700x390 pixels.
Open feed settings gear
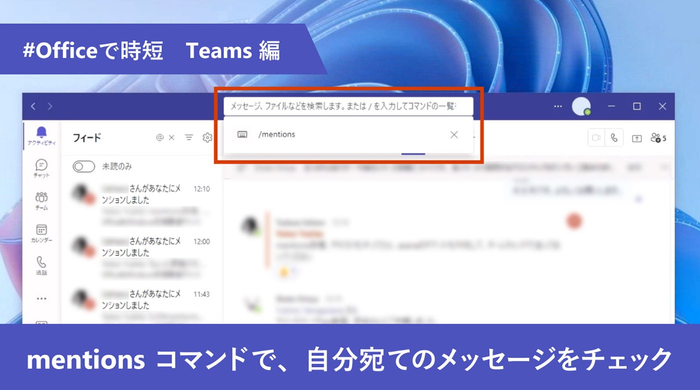pyautogui.click(x=207, y=138)
